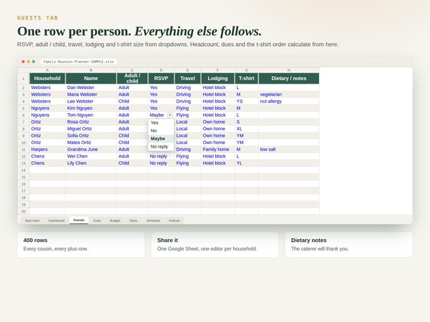This screenshot has height=322, width=430.
Task: Choose Yes in the RSVP dropdown list
Action: [x=161, y=123]
